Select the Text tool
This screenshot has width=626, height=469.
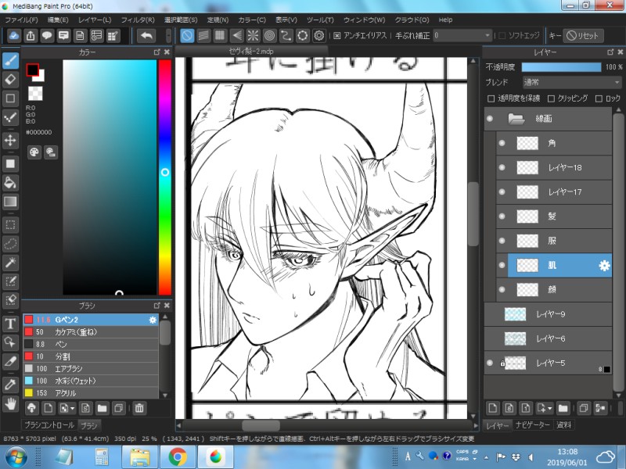point(11,324)
